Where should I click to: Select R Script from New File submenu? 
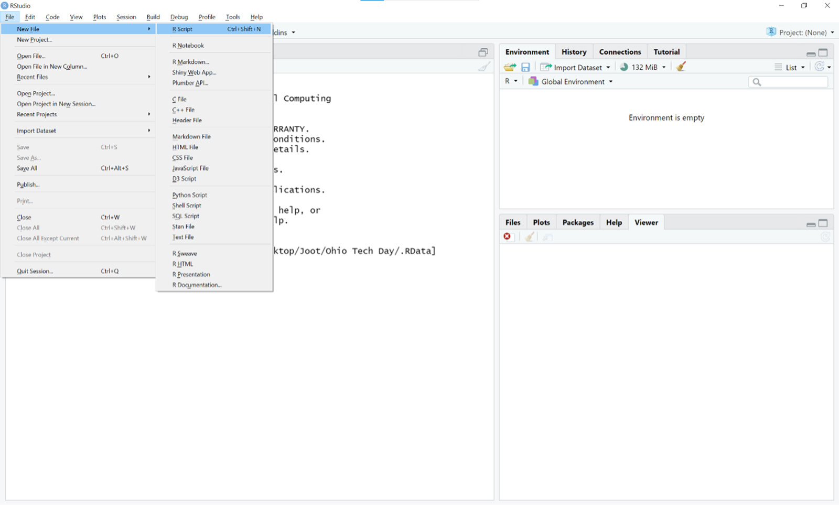coord(214,29)
